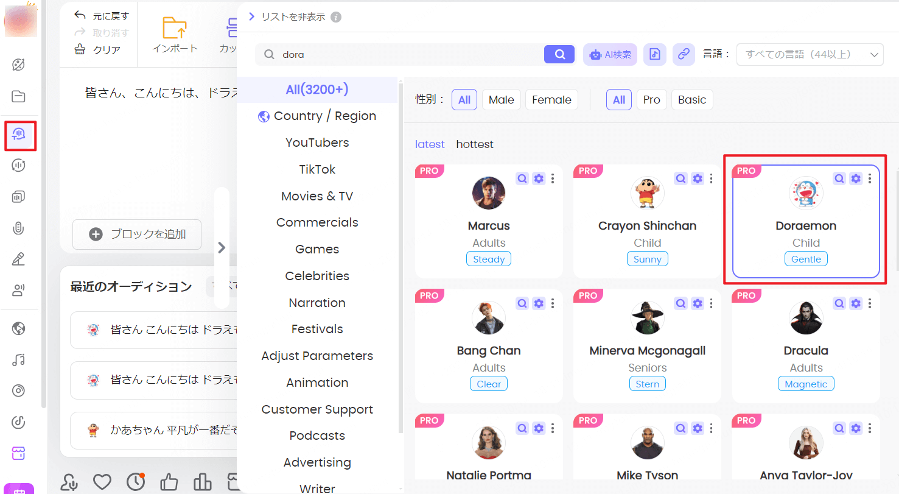
Task: Click the folder sidebar icon
Action: (19, 96)
